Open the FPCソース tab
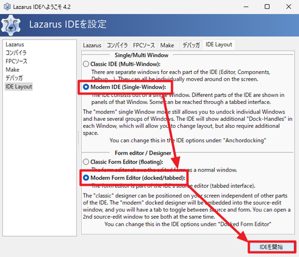 tap(144, 45)
